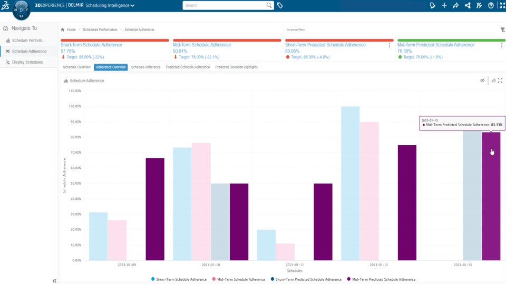
Task: Open Short-Term Predicted Schedule Adherence options menu
Action: click(390, 45)
